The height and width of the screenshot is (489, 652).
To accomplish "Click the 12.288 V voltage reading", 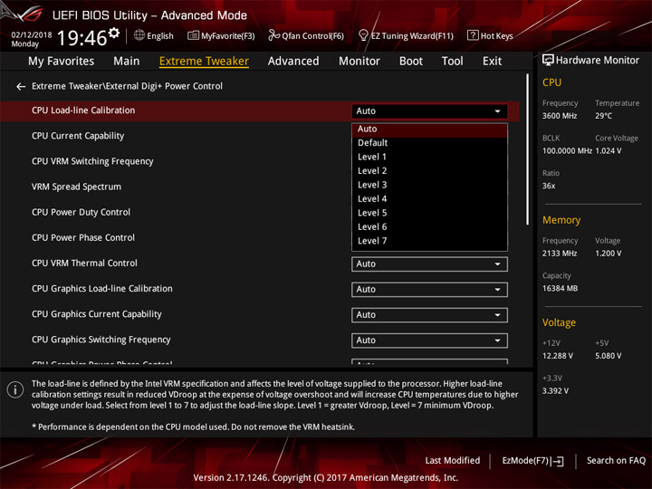I will point(558,356).
